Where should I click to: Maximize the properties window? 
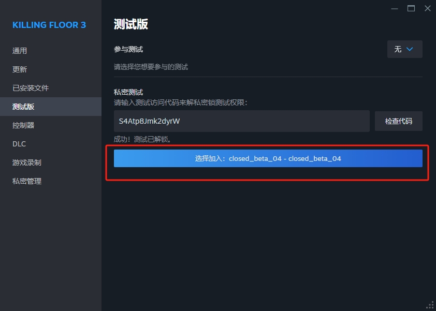click(411, 9)
